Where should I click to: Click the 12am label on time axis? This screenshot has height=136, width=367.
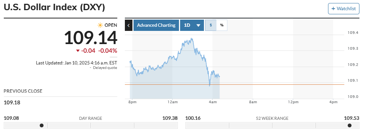[172, 102]
